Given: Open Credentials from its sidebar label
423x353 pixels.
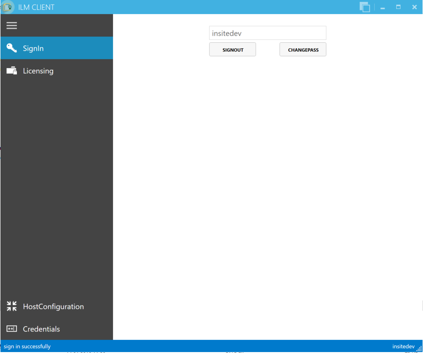Looking at the screenshot, I should tap(41, 329).
